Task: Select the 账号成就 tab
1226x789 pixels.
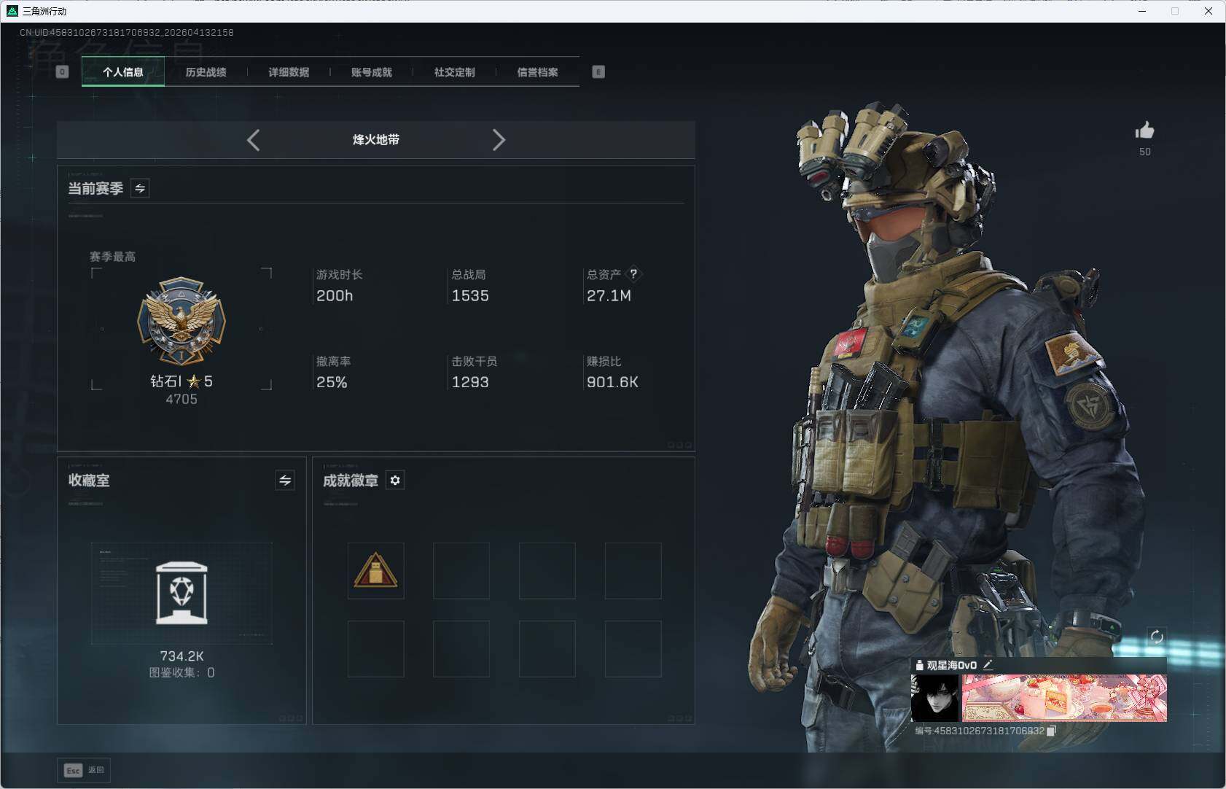Action: tap(371, 72)
